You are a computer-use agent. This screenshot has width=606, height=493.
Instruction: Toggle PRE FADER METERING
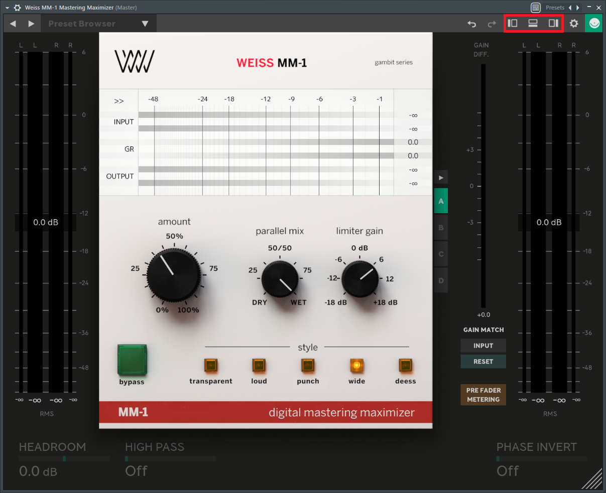(483, 395)
